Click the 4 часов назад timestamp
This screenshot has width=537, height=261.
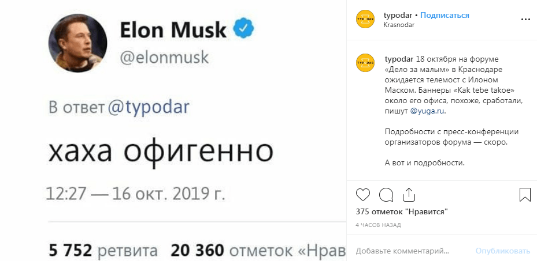[x=377, y=224]
